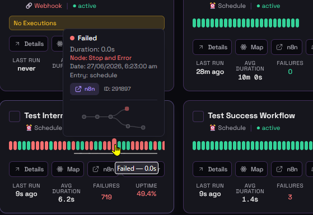
Task: Click the Duration: 0.0s line in the popup
Action: [x=92, y=49]
